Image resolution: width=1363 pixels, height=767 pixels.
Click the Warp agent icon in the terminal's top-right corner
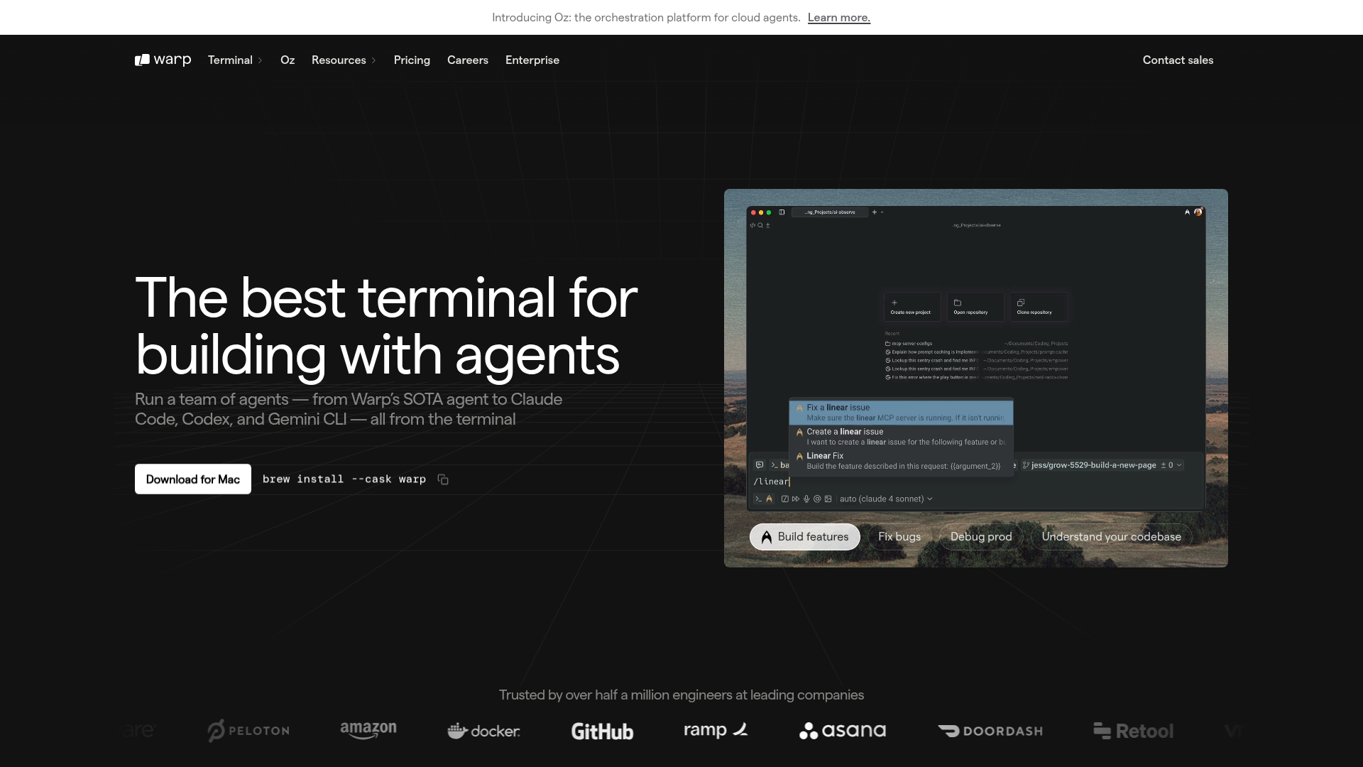point(1187,212)
